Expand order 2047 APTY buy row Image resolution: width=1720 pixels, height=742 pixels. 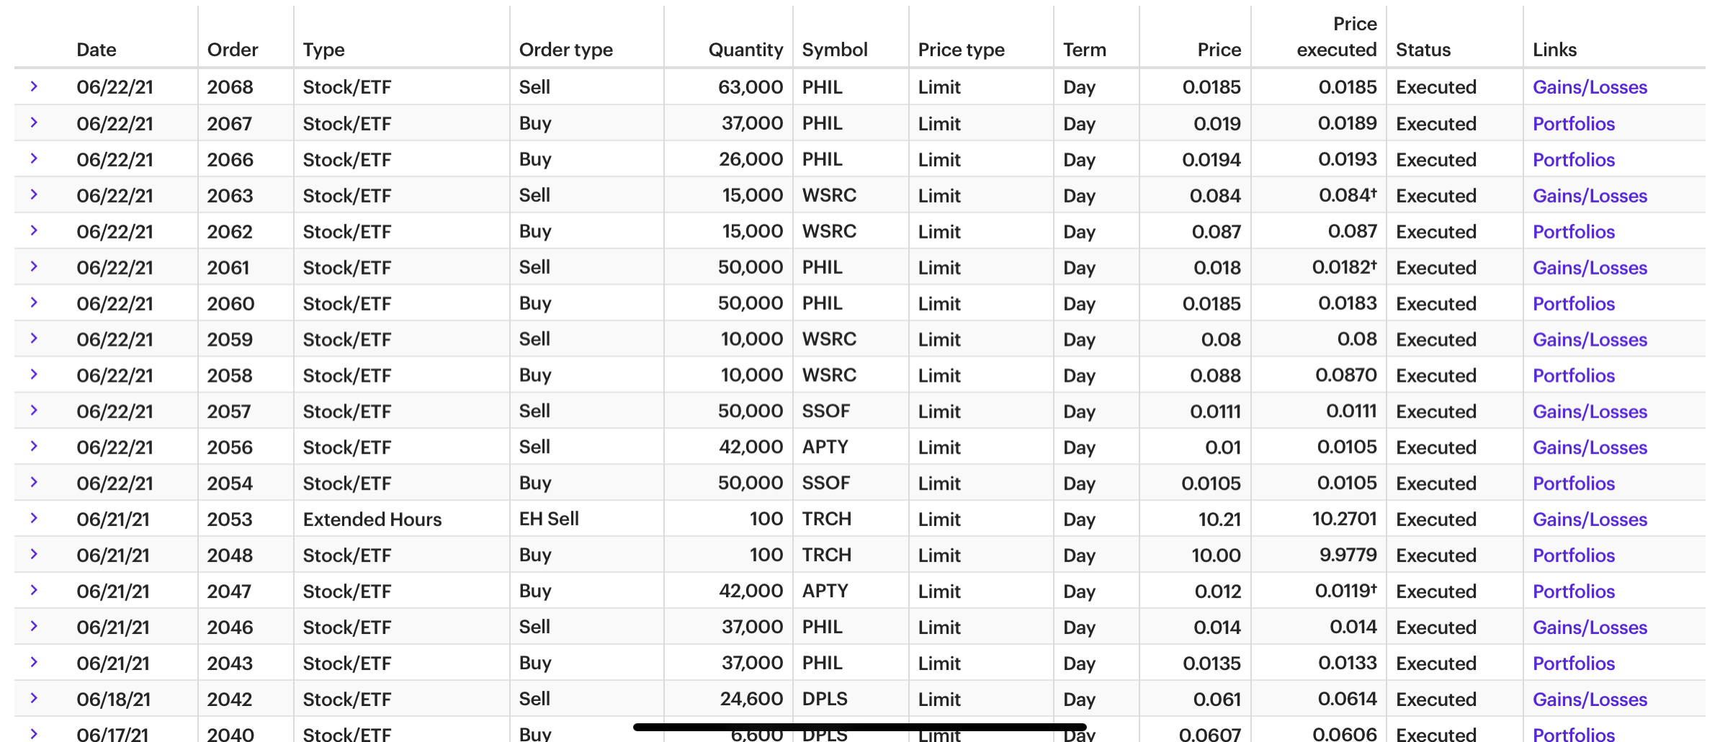click(34, 590)
